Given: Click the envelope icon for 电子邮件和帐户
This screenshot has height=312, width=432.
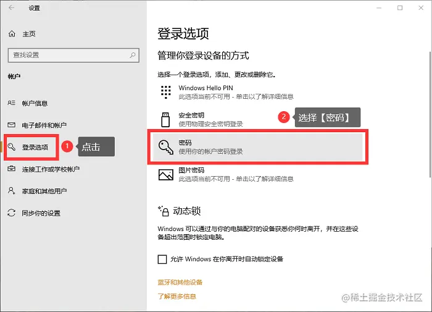Looking at the screenshot, I should coord(11,125).
